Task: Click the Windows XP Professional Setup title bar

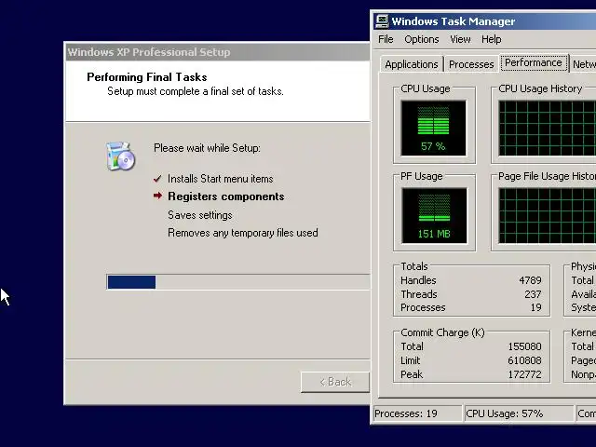Action: tap(217, 52)
